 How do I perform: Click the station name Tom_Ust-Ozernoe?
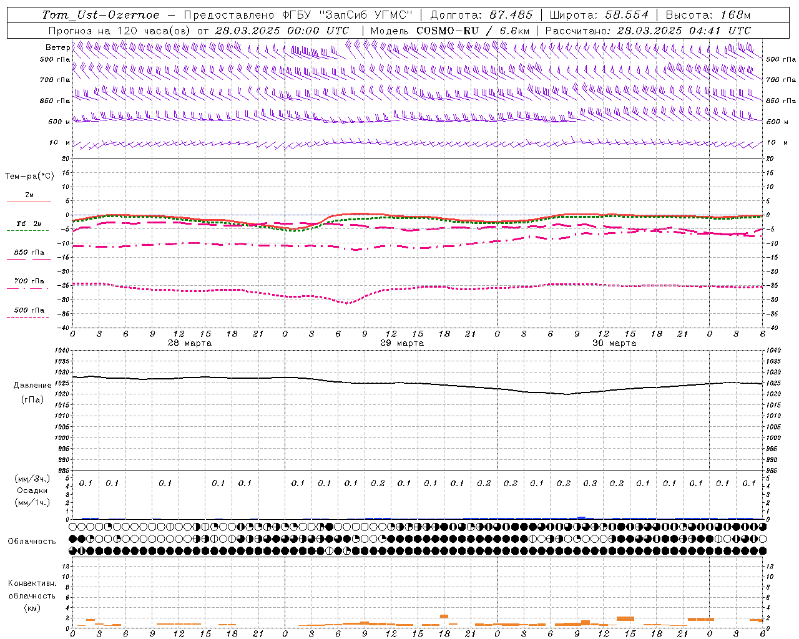[100, 15]
